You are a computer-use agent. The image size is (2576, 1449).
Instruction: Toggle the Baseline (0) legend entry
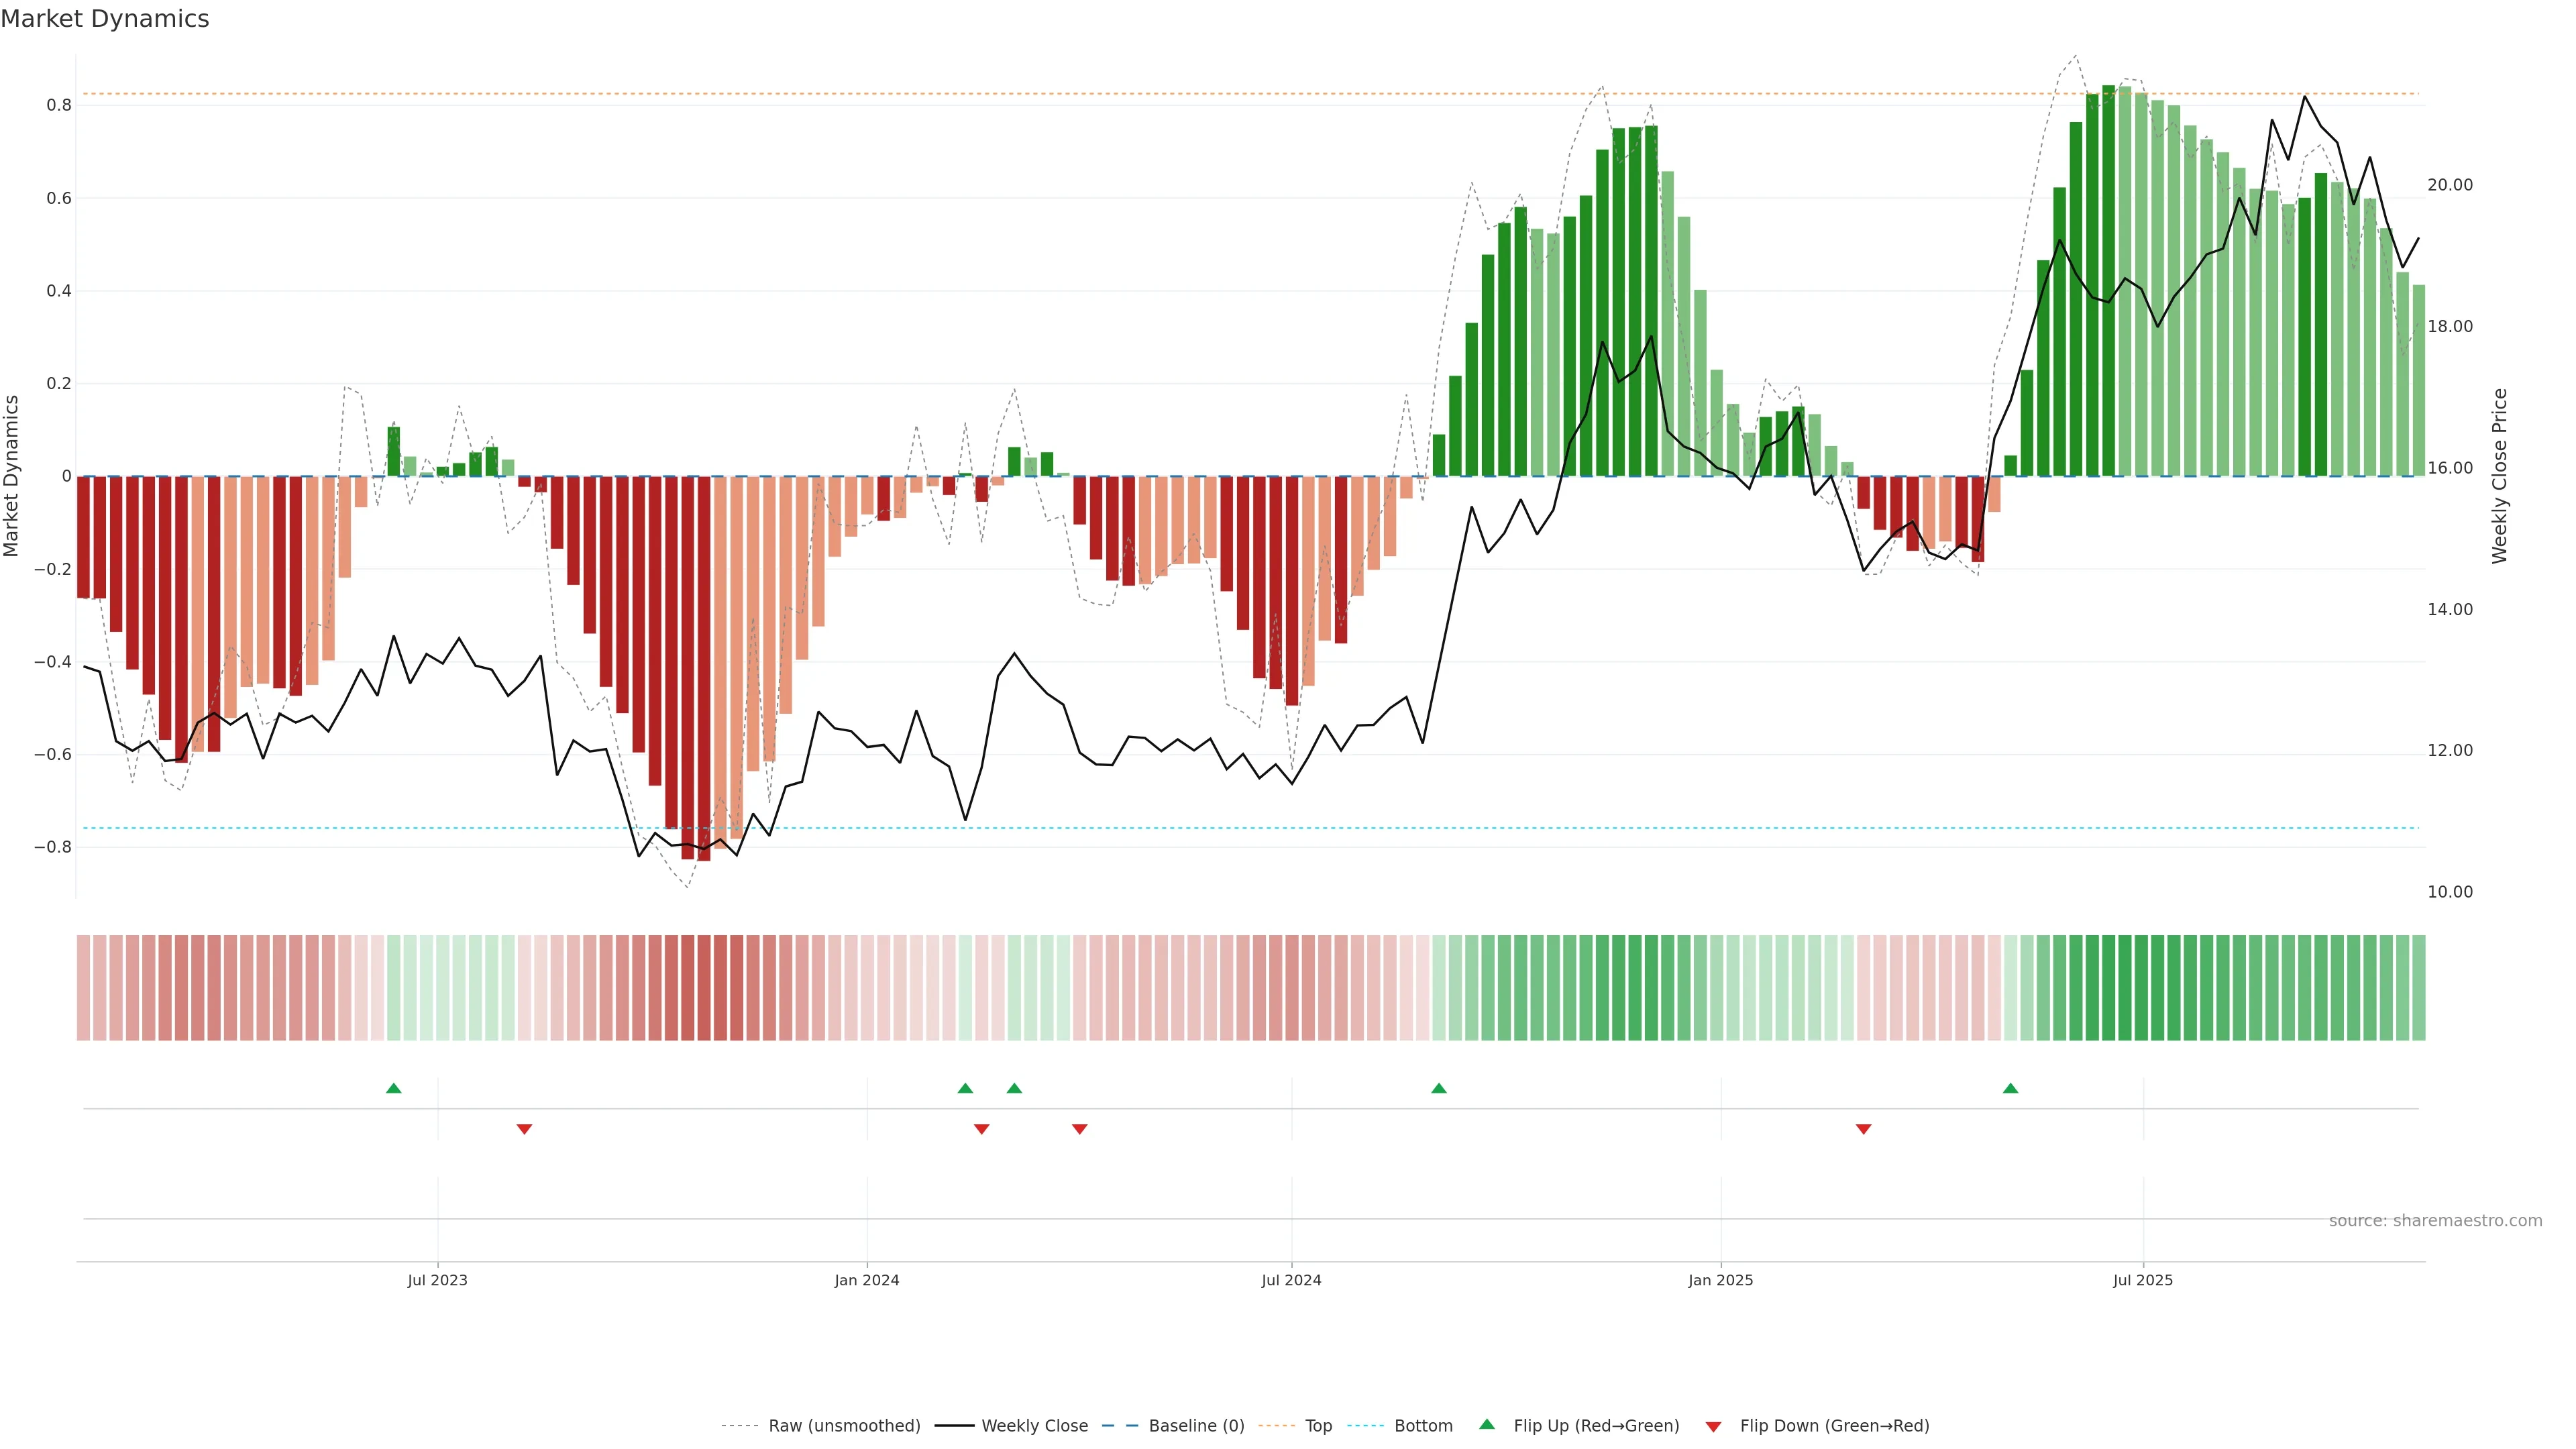1196,1426
